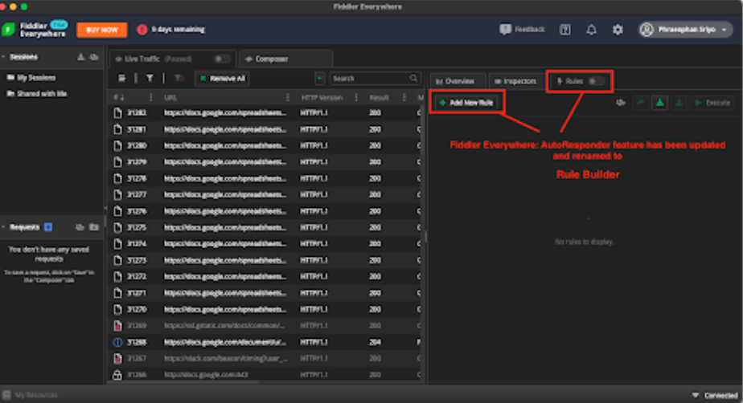
Task: Click the Search field in traffic list
Action: point(372,79)
